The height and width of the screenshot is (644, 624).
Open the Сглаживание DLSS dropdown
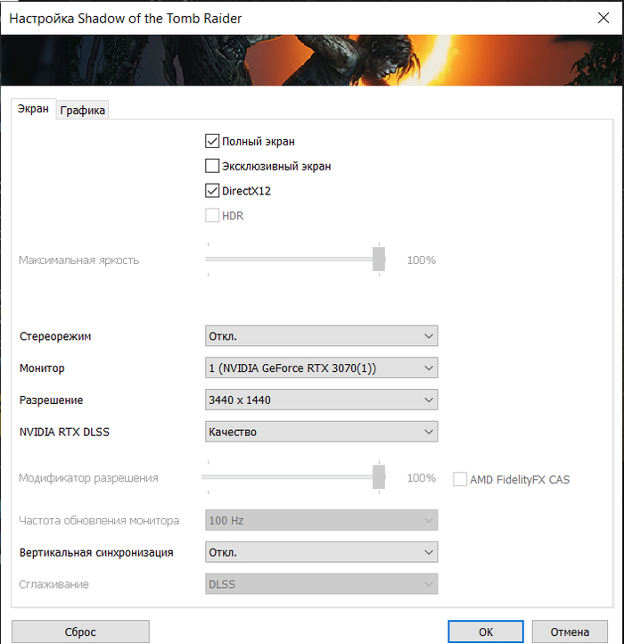322,584
